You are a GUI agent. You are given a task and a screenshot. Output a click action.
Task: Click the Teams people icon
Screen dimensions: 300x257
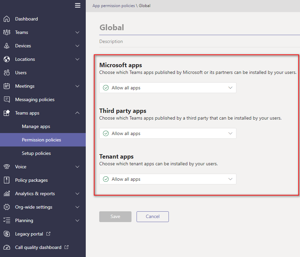[7, 32]
